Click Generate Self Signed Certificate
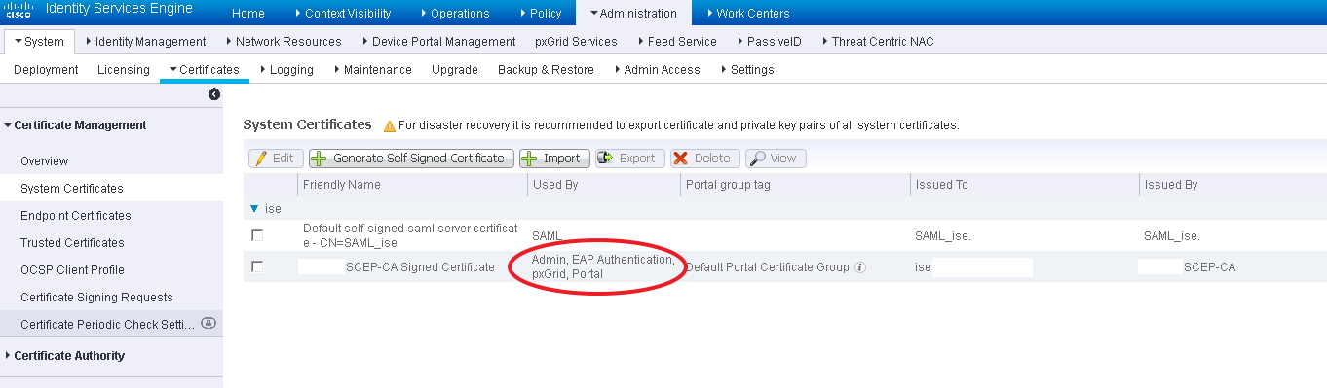The height and width of the screenshot is (388, 1327). (x=411, y=158)
